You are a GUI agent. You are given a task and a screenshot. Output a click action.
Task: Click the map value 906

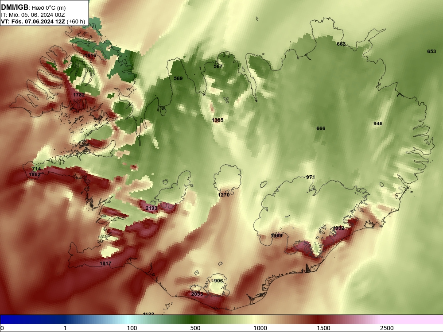click(x=218, y=281)
